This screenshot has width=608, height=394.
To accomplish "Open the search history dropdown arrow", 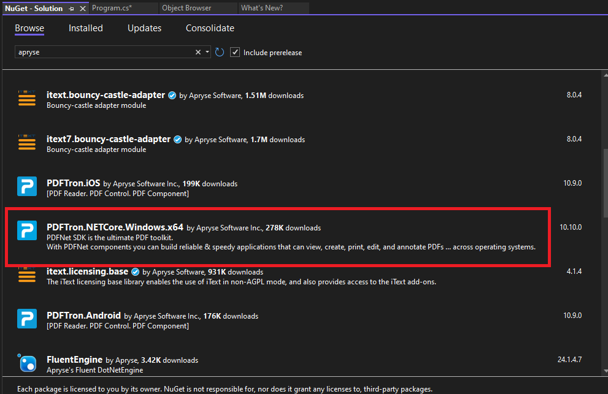I will (x=207, y=52).
